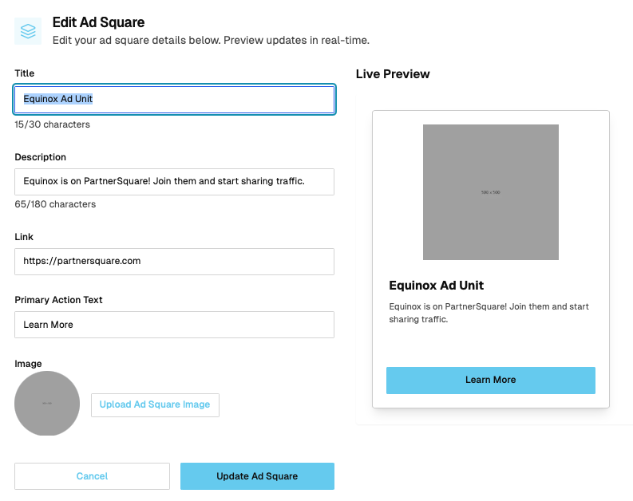Click the preview description text
The height and width of the screenshot is (501, 633).
click(489, 313)
